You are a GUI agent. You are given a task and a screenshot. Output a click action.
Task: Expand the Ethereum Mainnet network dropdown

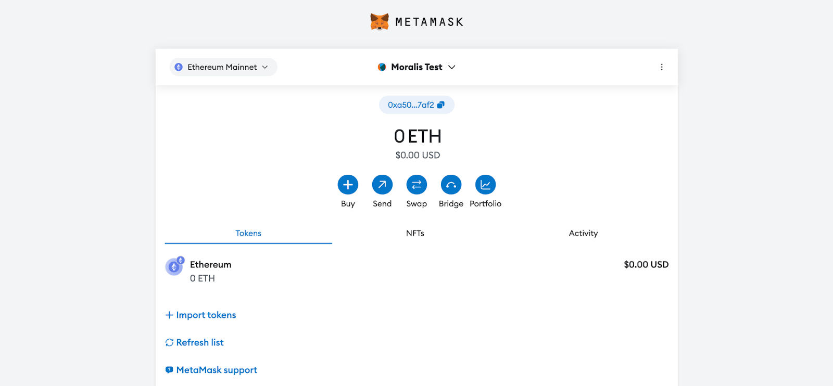[223, 67]
